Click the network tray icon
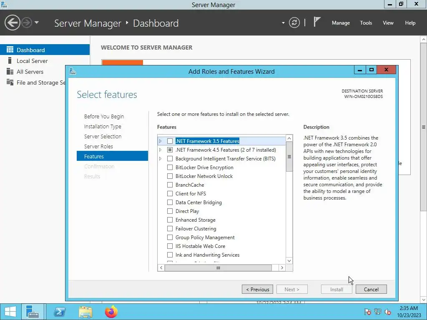427x320 pixels. 377,312
